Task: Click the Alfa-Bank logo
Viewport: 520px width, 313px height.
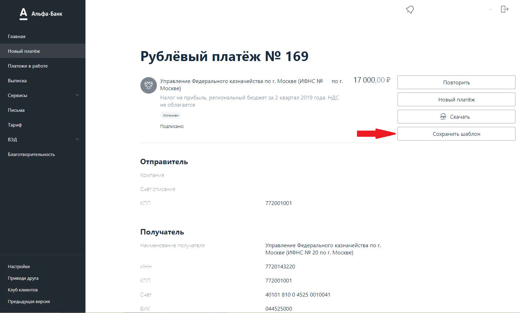Action: [x=41, y=14]
